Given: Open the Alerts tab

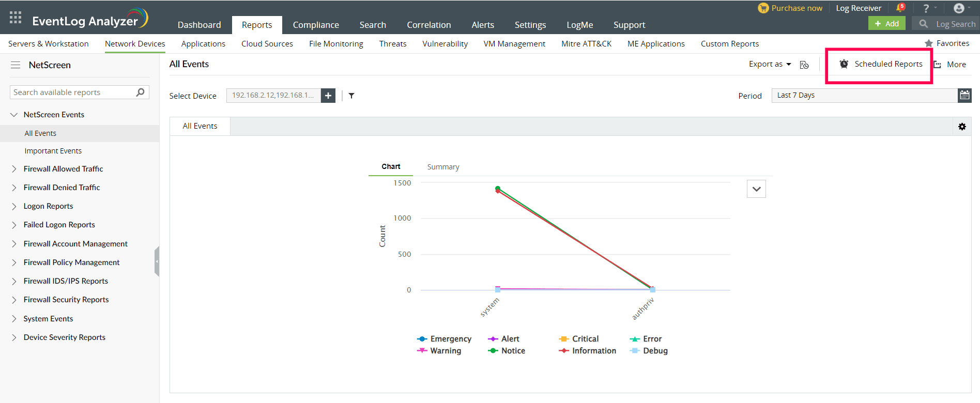Looking at the screenshot, I should (483, 25).
